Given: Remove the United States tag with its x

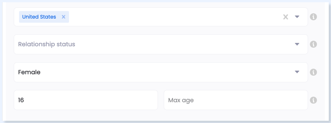Looking at the screenshot, I should click(64, 17).
